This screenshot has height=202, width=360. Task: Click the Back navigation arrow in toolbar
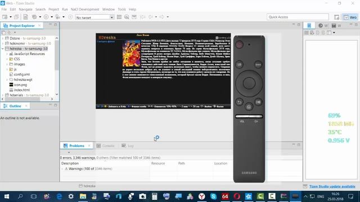click(x=151, y=17)
